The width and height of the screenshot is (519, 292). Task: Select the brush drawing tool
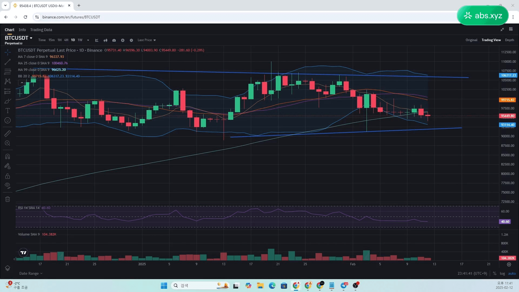coord(8,101)
